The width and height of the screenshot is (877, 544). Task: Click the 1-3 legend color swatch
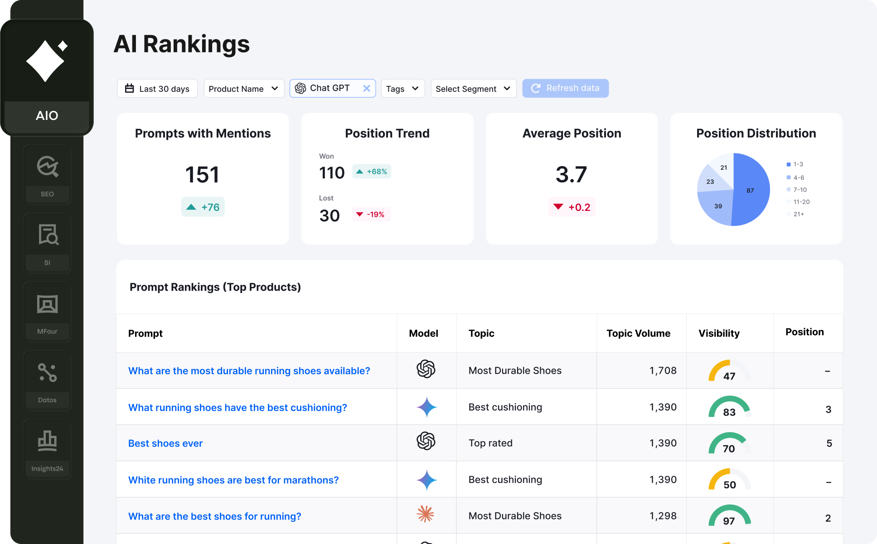tap(789, 164)
